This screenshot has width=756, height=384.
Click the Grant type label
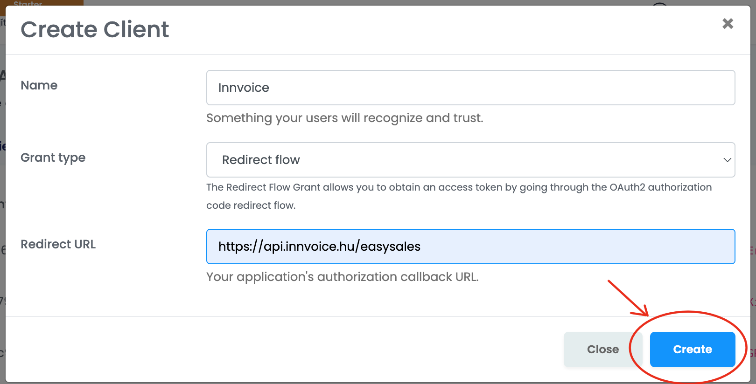pos(53,158)
